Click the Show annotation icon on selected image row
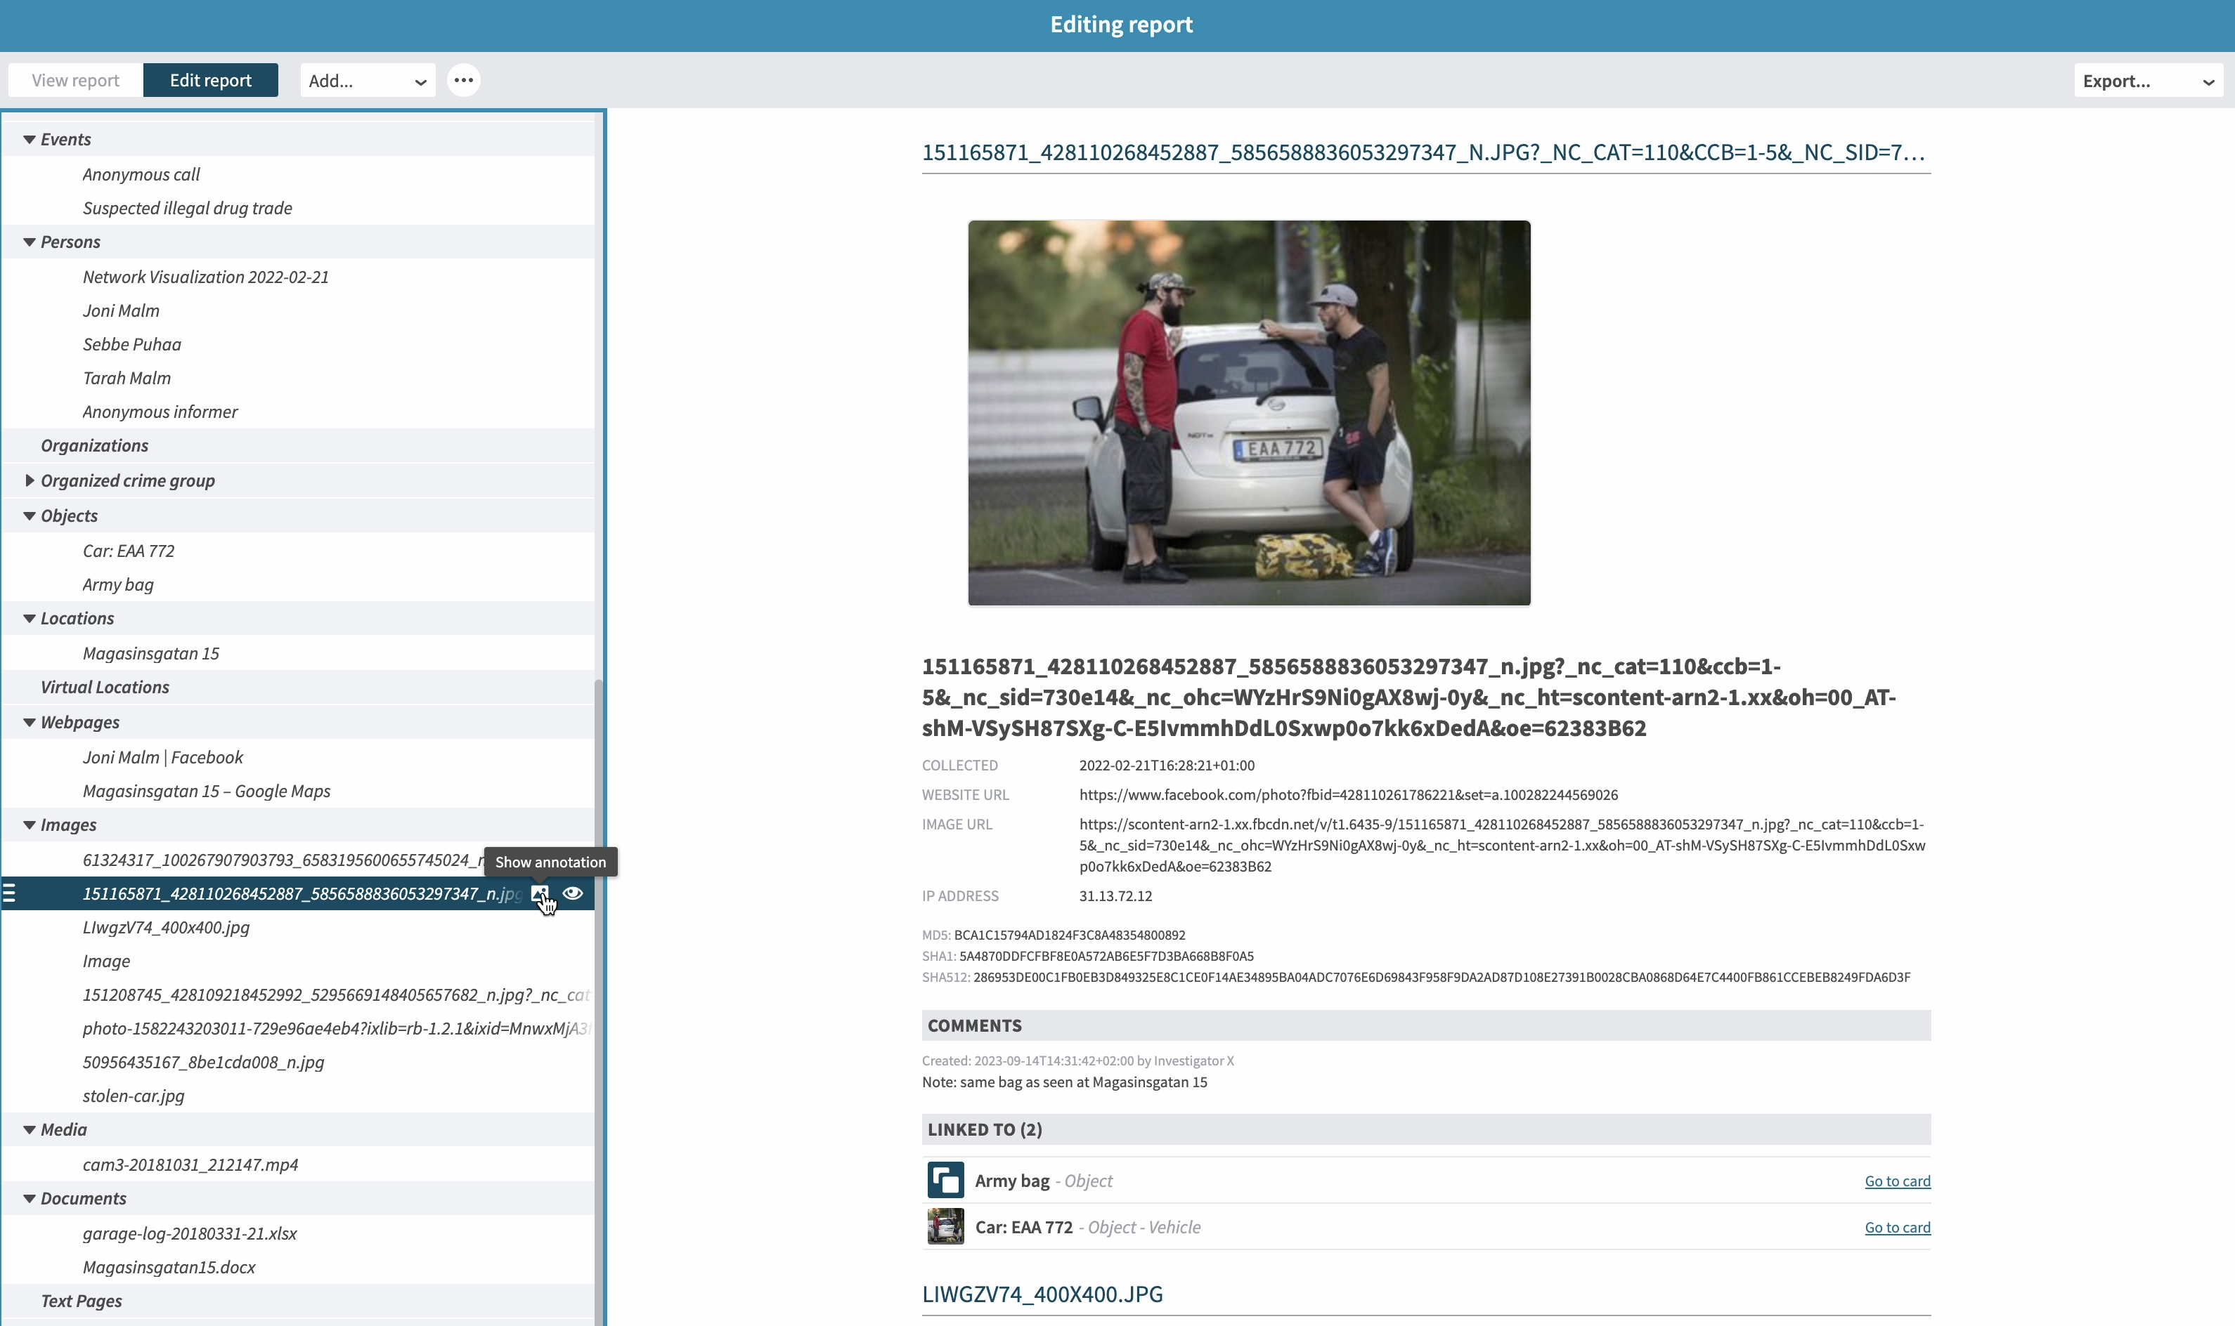This screenshot has height=1326, width=2235. coord(540,893)
